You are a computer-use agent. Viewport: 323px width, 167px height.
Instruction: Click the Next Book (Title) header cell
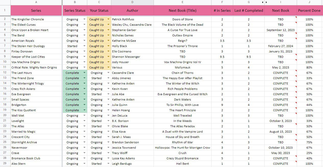pyautogui.click(x=182, y=10)
